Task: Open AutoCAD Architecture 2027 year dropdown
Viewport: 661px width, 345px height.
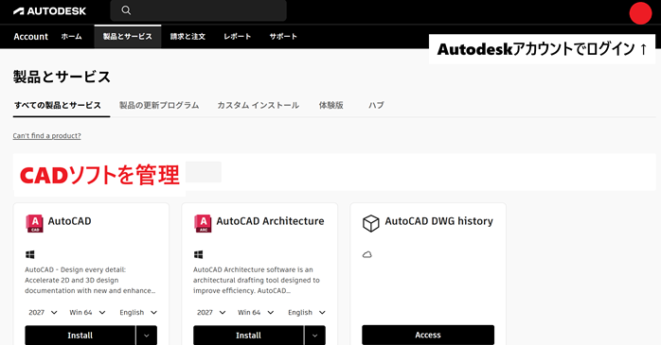Action: (x=211, y=313)
